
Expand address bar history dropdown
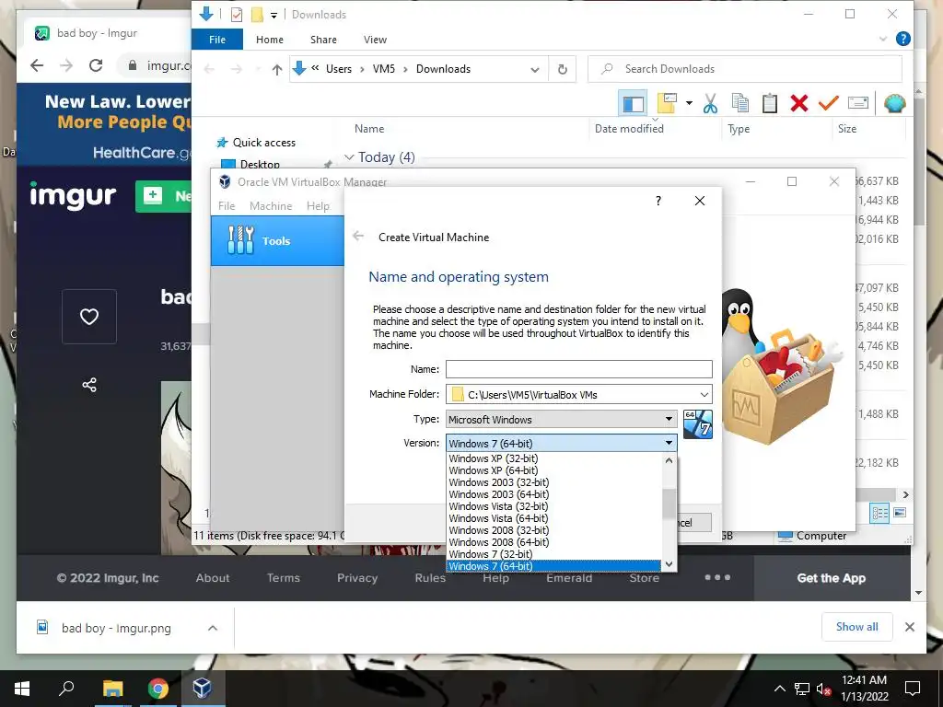pyautogui.click(x=535, y=69)
